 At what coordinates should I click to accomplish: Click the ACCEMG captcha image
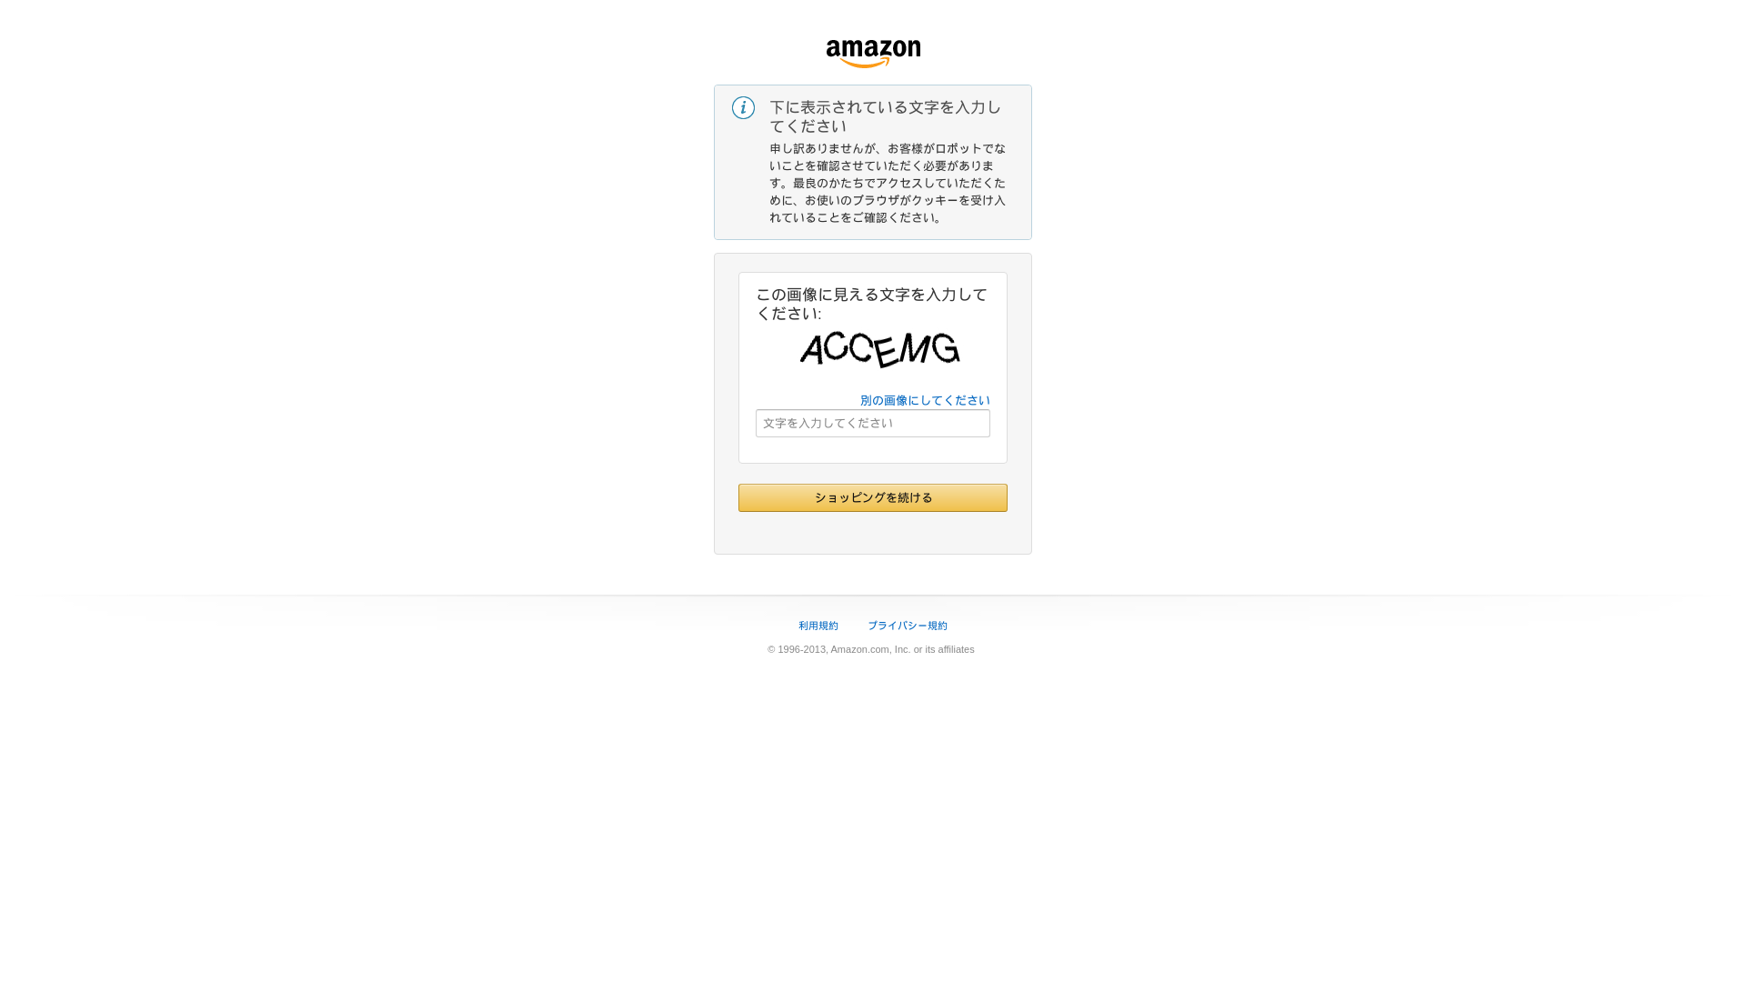(x=879, y=350)
